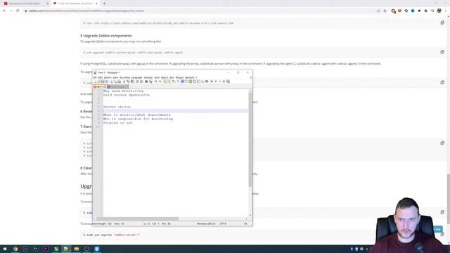Open the View menu in Notepad++
This screenshot has height=253, width=450.
115,77
